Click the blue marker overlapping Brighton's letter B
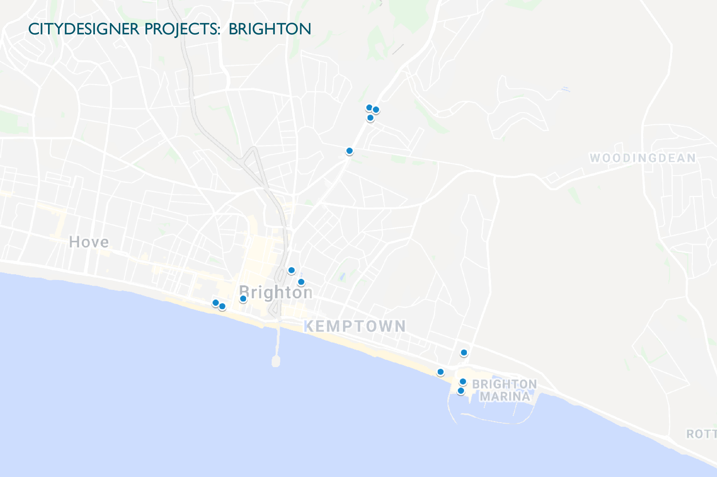The width and height of the screenshot is (717, 477). [x=243, y=299]
